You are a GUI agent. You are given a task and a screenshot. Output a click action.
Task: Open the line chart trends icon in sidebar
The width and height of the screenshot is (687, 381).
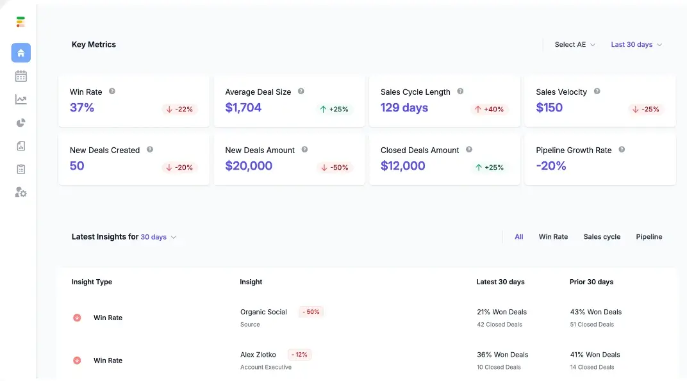(21, 99)
